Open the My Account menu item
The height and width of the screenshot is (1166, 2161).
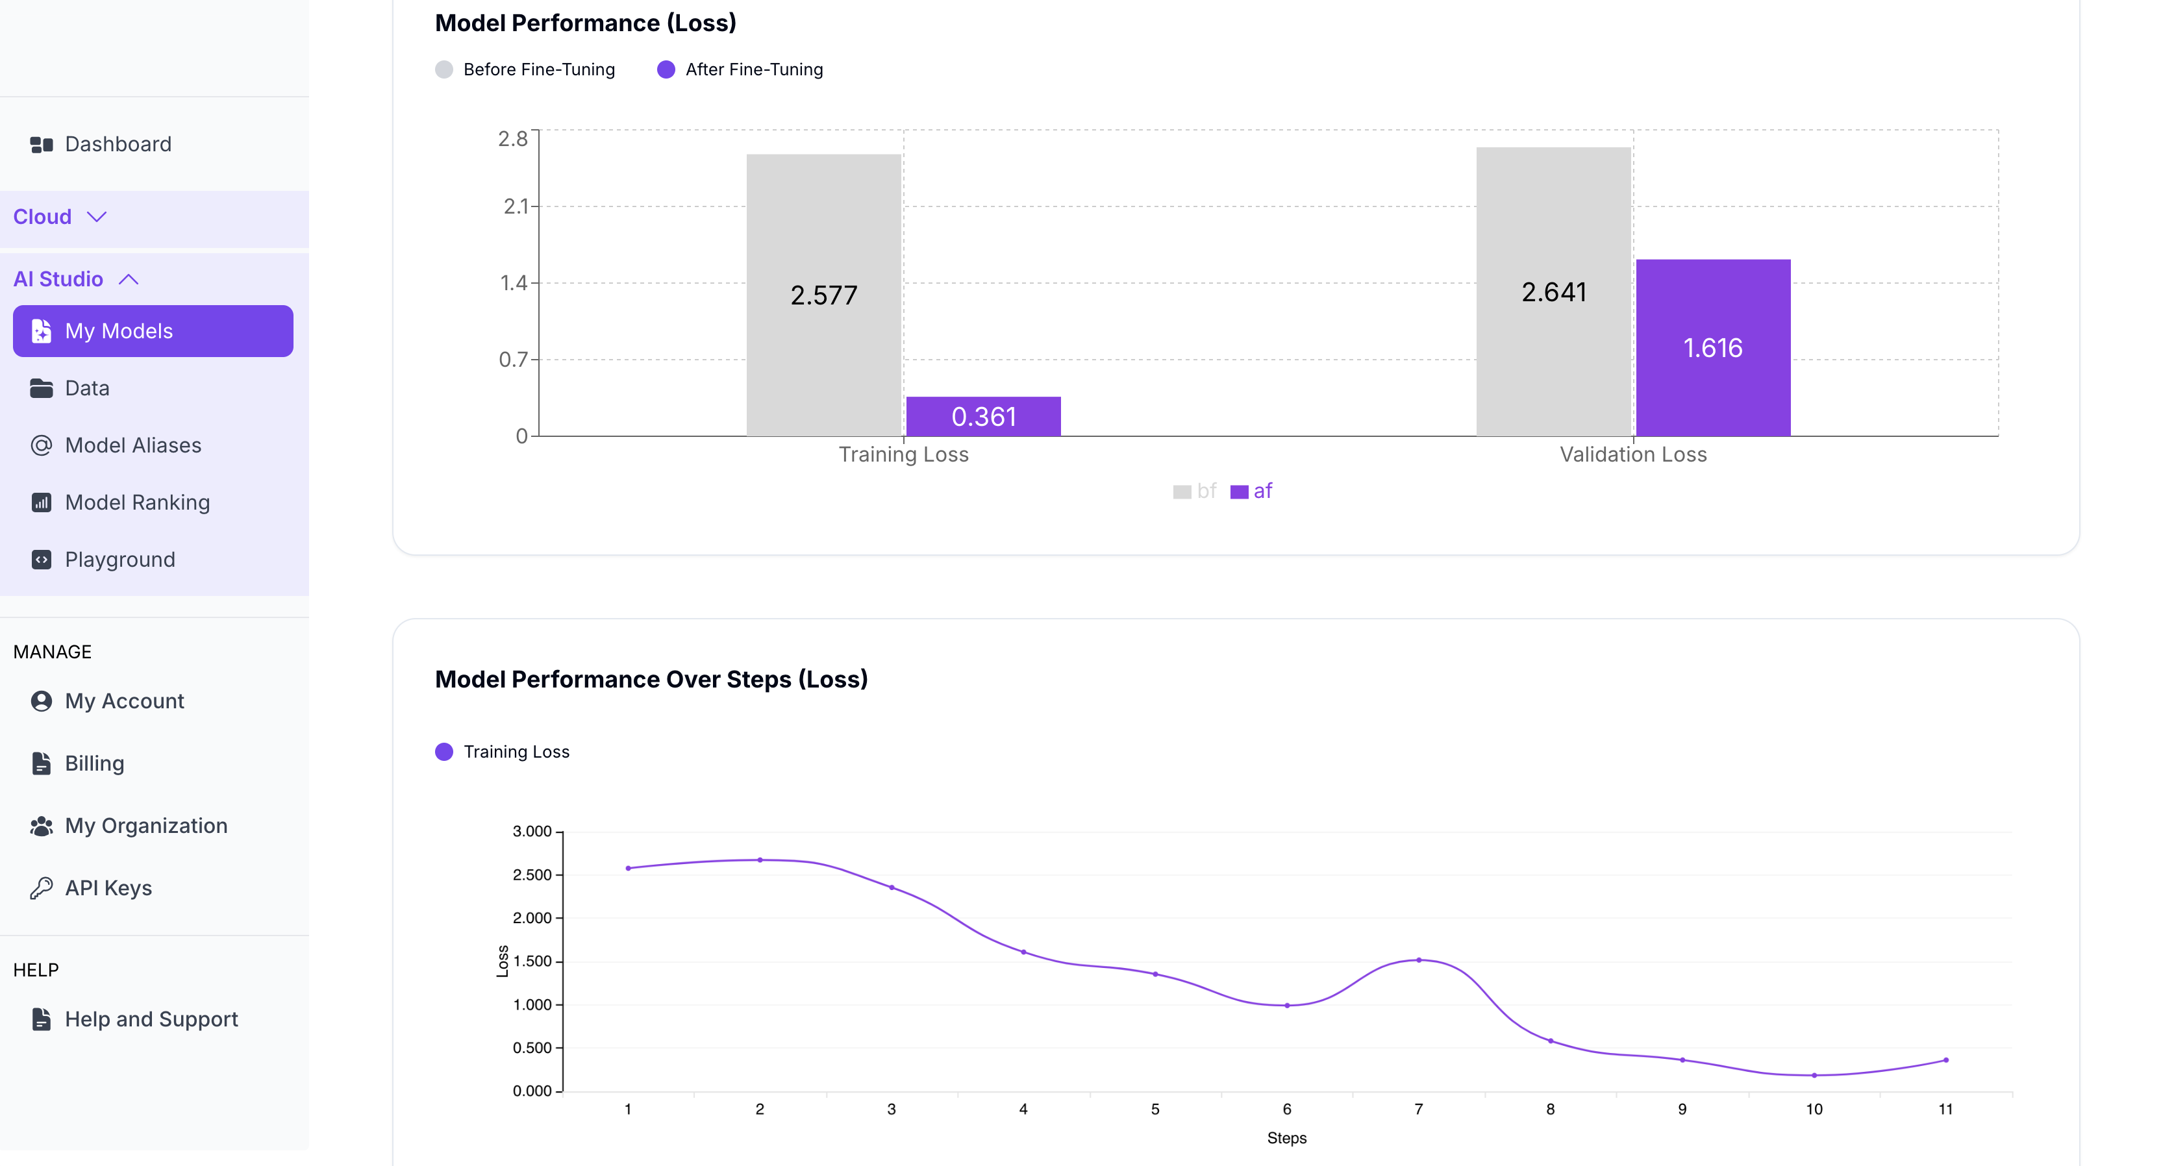pyautogui.click(x=124, y=701)
